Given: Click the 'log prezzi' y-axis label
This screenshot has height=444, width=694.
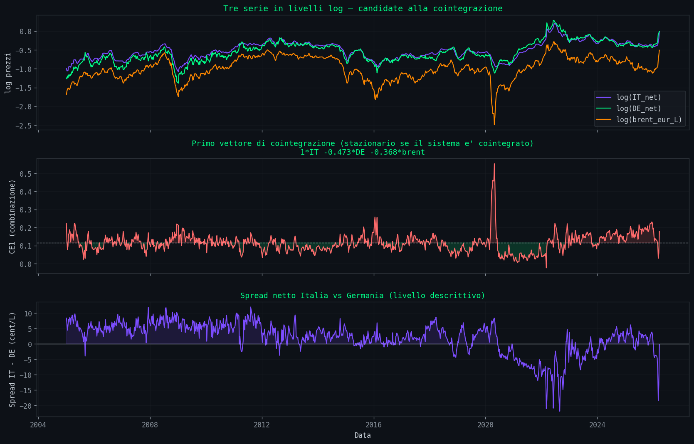Looking at the screenshot, I should (8, 73).
